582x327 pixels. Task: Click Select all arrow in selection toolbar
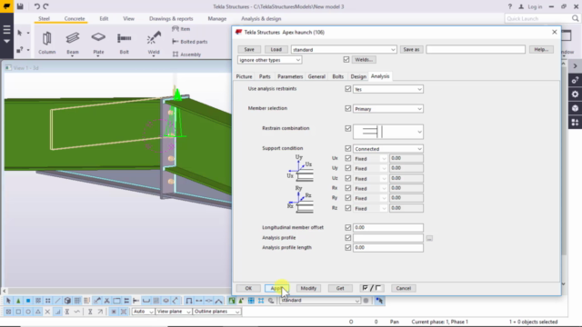(8, 301)
